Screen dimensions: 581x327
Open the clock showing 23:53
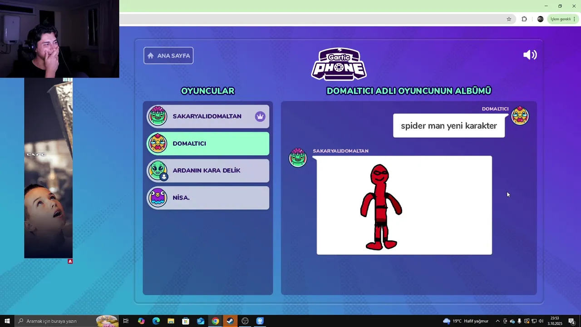[x=555, y=321]
